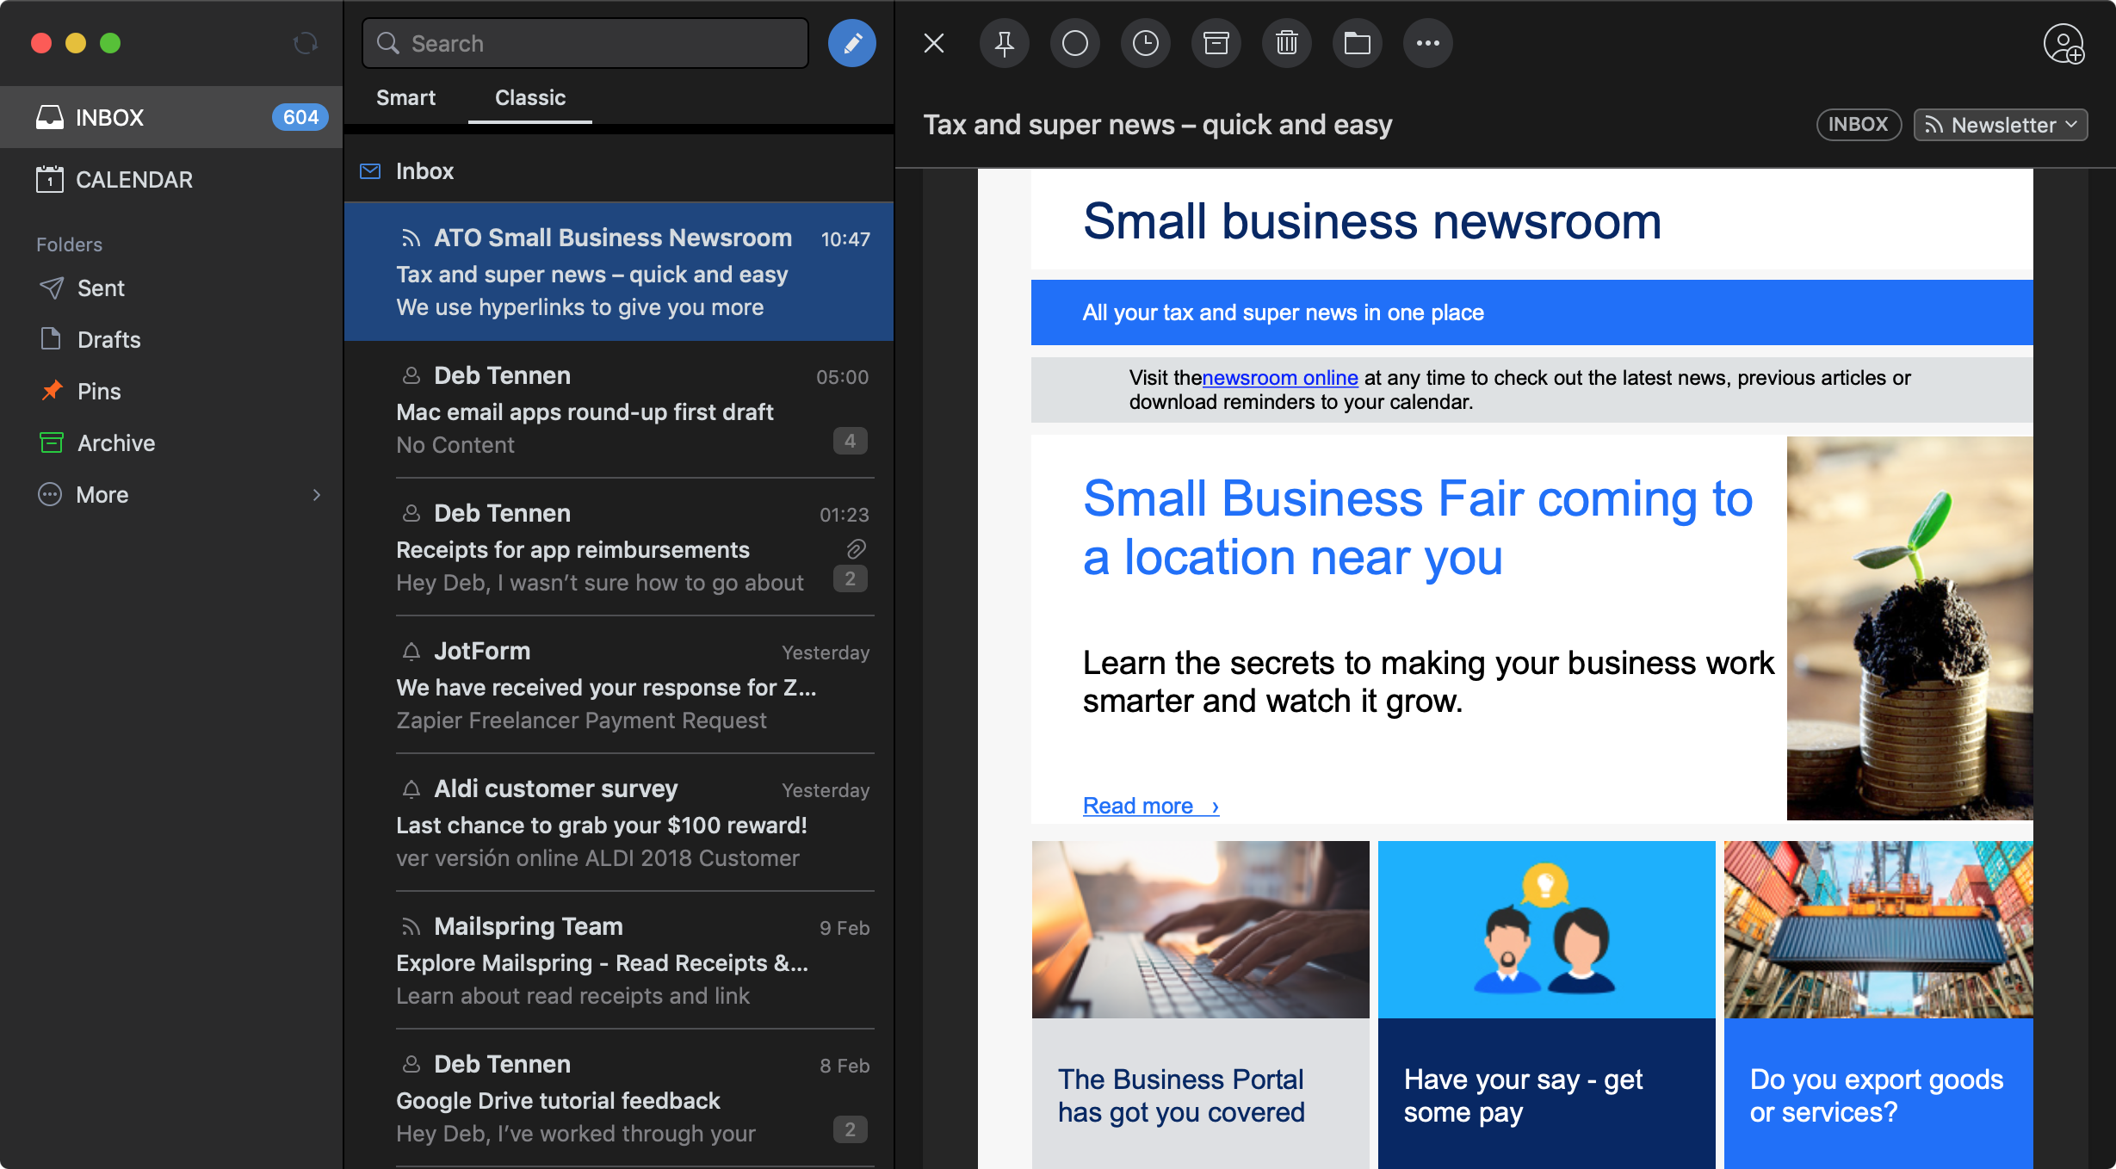
Task: Click the Archive folder in sidebar
Action: tap(116, 443)
